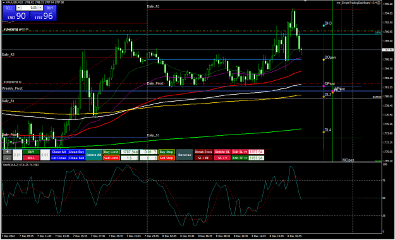This screenshot has width=395, height=240.
Task: Click 1786.30 on the price axis
Action: (388, 59)
